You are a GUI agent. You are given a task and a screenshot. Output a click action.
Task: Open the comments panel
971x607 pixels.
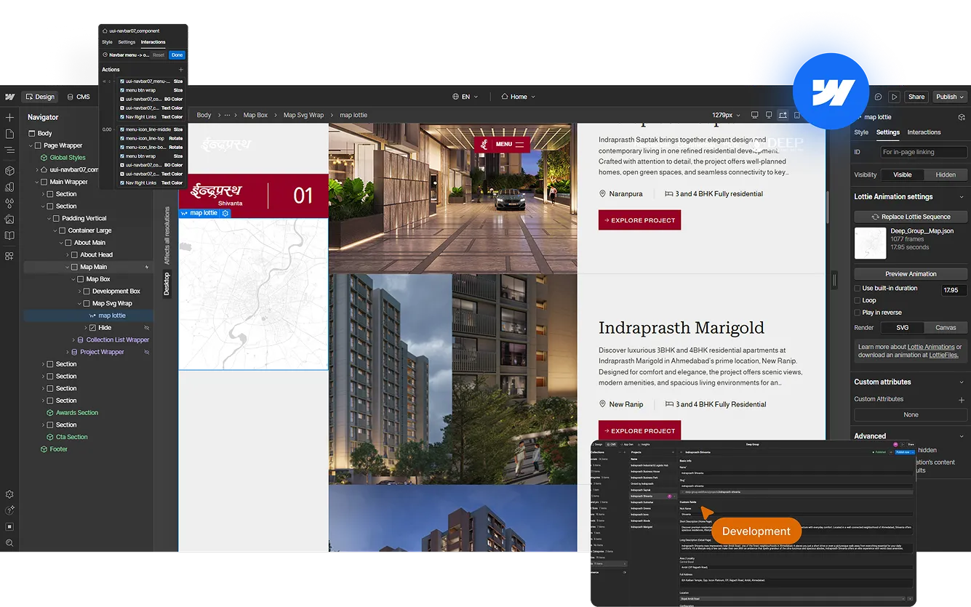[x=876, y=96]
